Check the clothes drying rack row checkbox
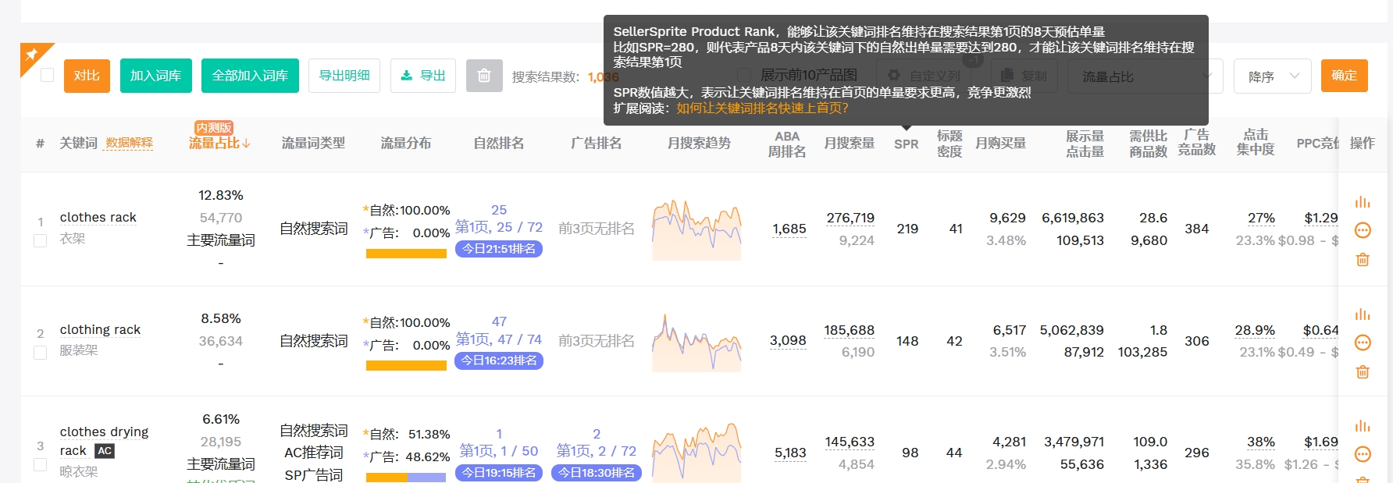This screenshot has width=1393, height=483. tap(41, 465)
